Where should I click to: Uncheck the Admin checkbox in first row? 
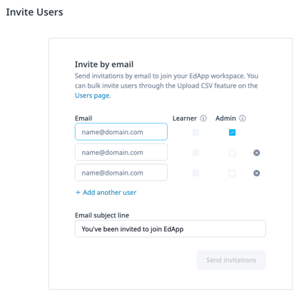click(232, 133)
